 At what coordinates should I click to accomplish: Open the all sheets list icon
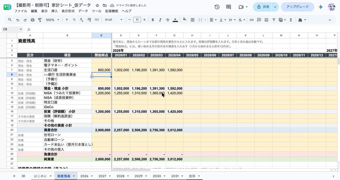pos(24,176)
